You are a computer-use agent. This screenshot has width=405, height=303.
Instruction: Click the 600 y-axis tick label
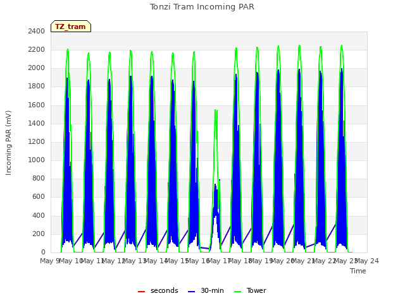39,197
